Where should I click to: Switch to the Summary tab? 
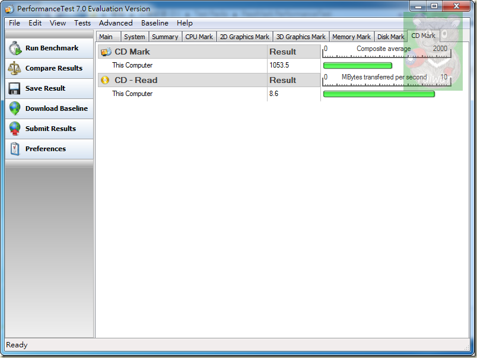click(x=165, y=37)
